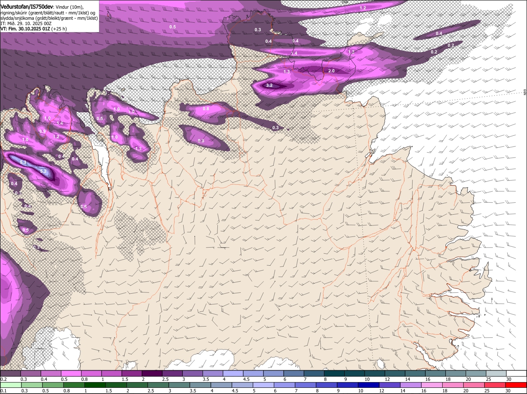Click the deep blue bottom-row swatch between 10 and 12
This screenshot has width=527, height=394.
[369, 385]
